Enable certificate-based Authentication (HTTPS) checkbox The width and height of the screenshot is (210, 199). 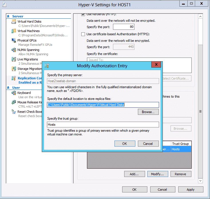pyautogui.click(x=83, y=34)
